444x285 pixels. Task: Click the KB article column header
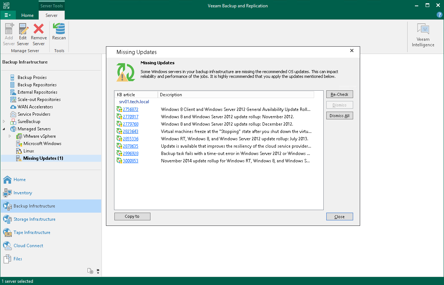[136, 95]
